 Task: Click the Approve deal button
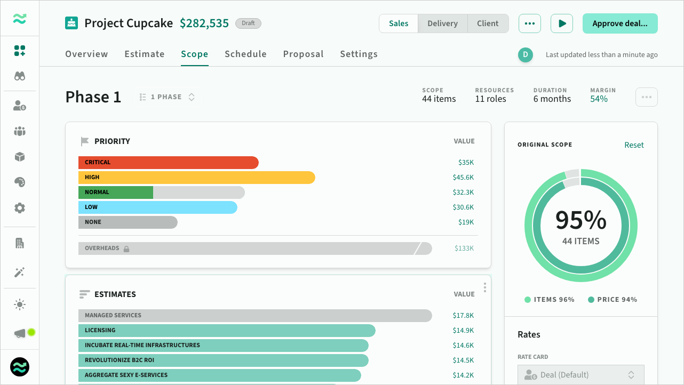click(x=619, y=23)
